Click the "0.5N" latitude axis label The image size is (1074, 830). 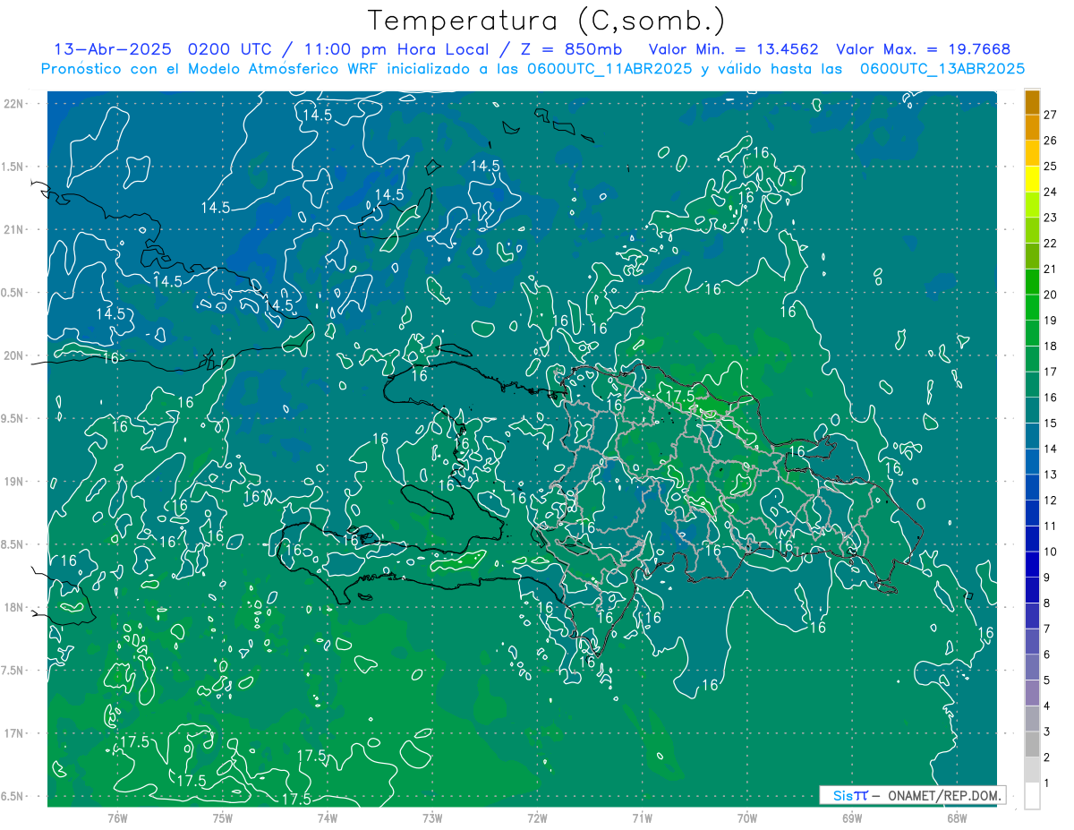[13, 293]
